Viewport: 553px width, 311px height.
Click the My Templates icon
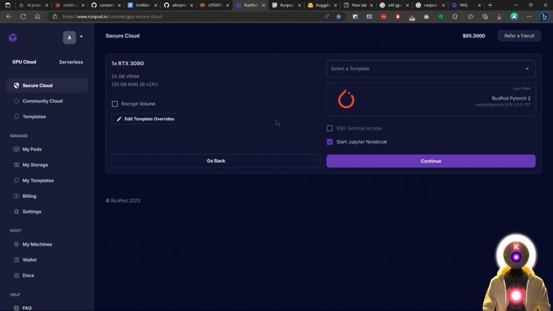coord(16,180)
